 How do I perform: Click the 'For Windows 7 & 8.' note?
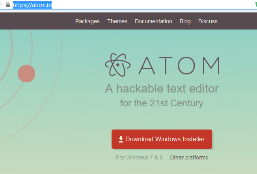140,157
